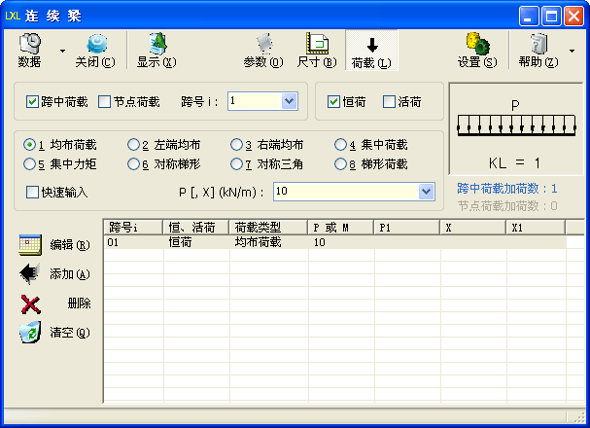Viewport: 590px width, 428px height.
Task: Select radio 6 对称梯形
Action: [133, 164]
